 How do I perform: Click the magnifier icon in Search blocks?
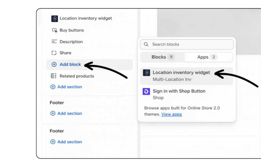click(x=146, y=44)
